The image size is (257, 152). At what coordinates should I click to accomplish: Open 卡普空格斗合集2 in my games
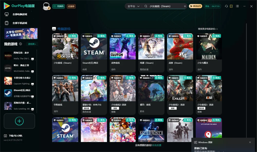(x=19, y=81)
